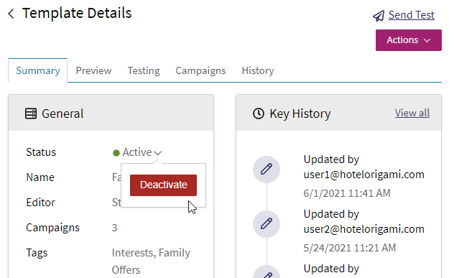The height and width of the screenshot is (278, 449).
Task: Click the Template Details page title
Action: [77, 13]
